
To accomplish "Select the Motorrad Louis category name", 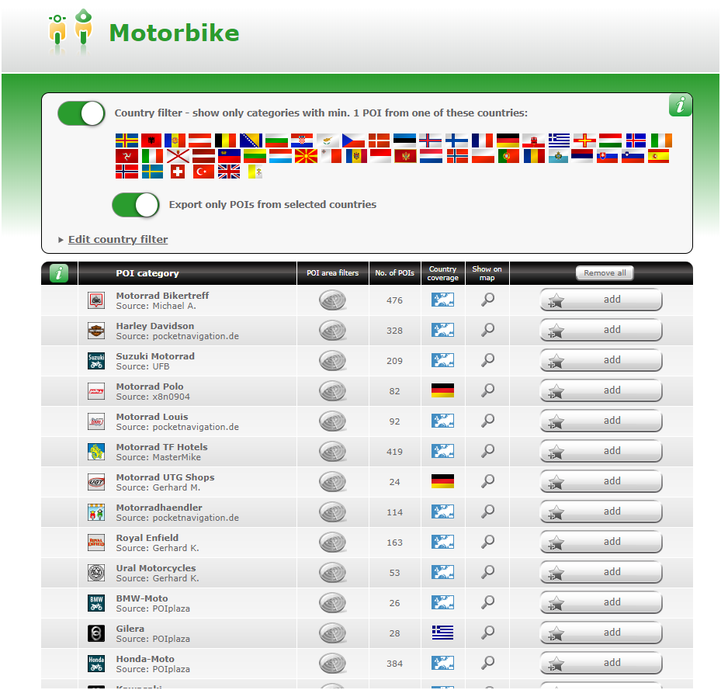I will 152,417.
